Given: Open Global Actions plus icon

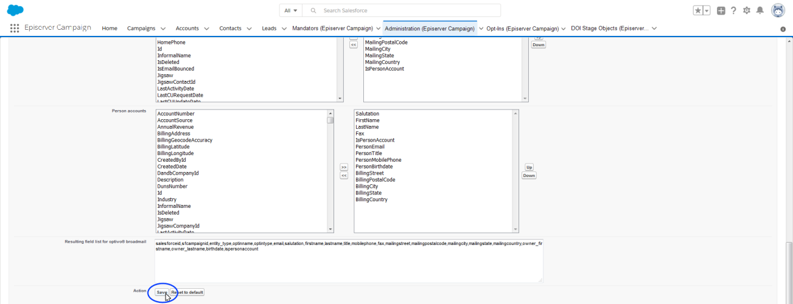Looking at the screenshot, I should coord(721,10).
